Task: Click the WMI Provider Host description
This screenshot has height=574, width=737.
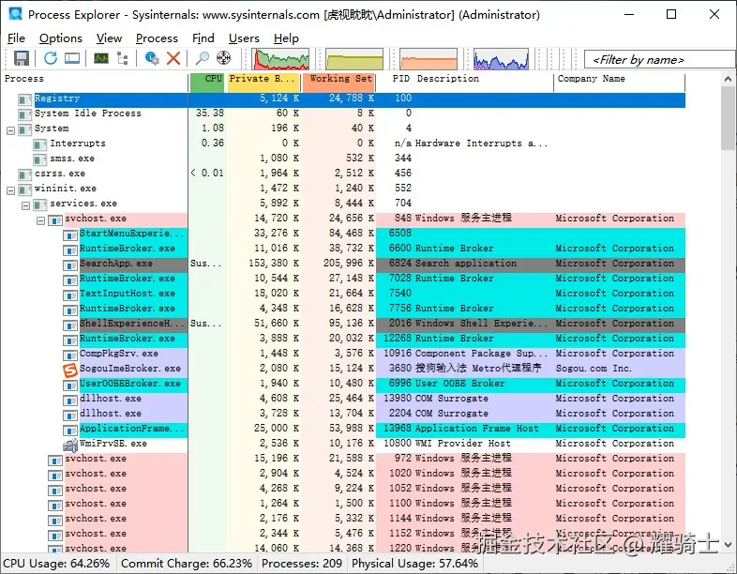Action: [x=463, y=444]
